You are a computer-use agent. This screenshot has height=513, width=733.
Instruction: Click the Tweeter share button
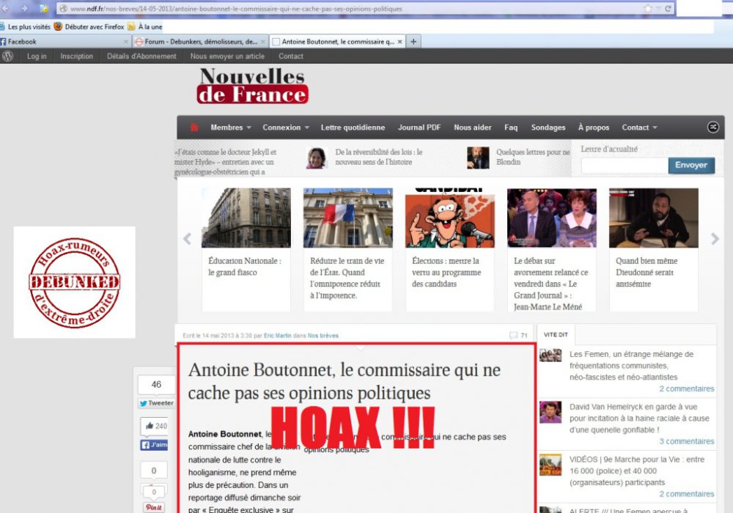point(156,403)
